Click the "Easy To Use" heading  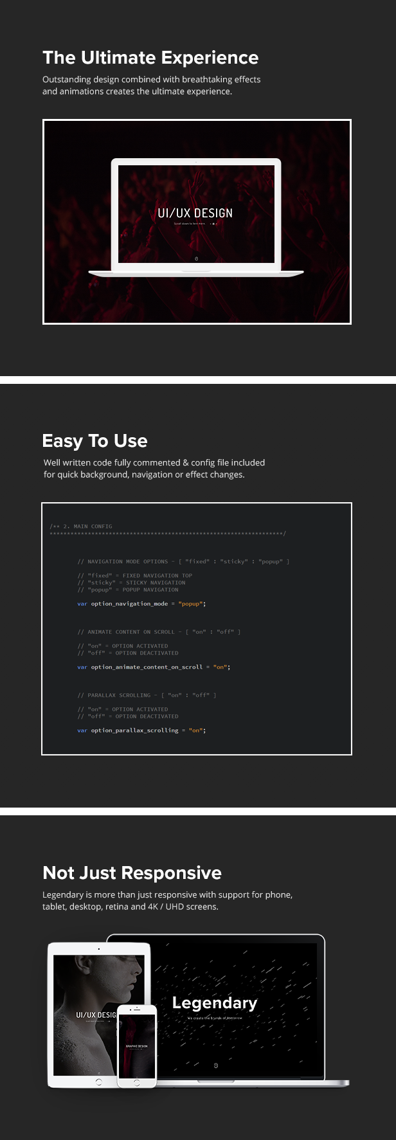(x=95, y=441)
